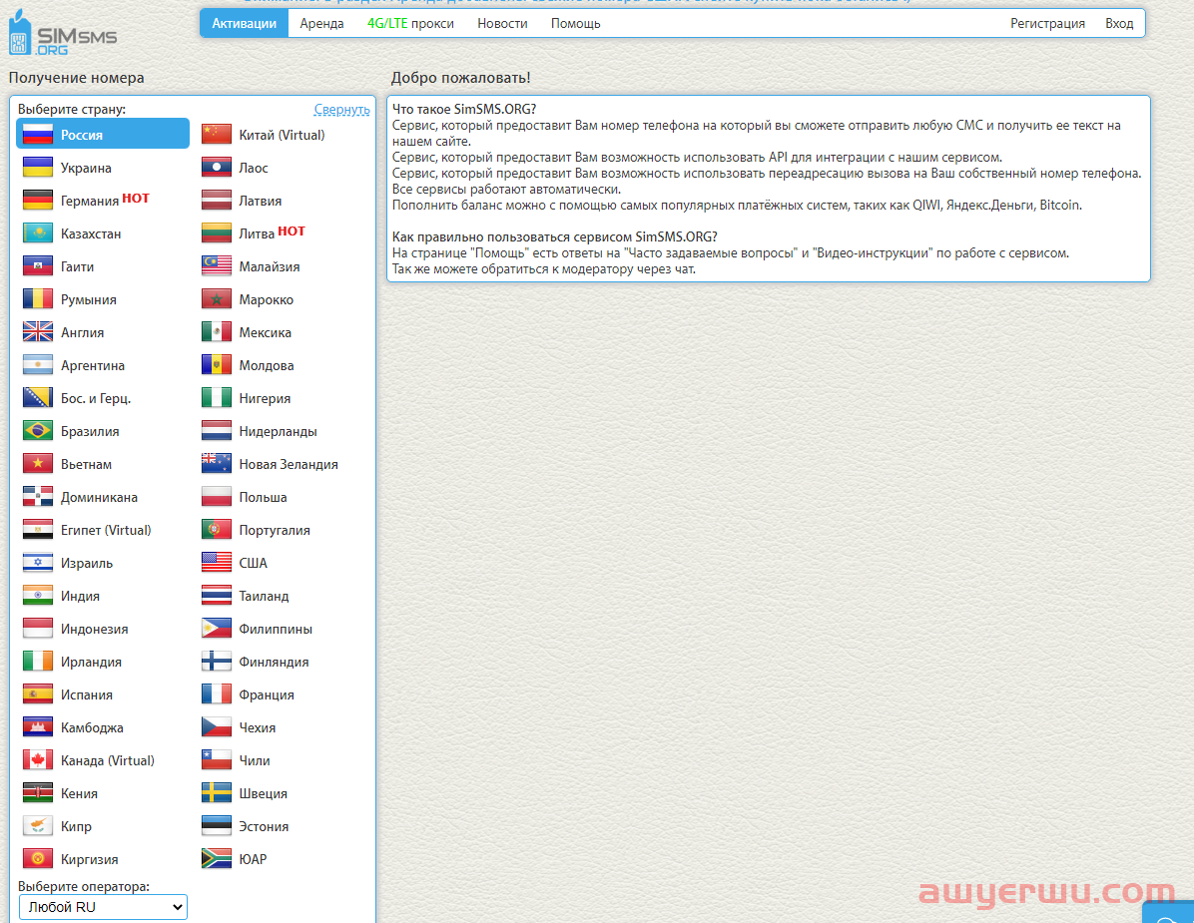
Task: Collapse country list via Свернуть link
Action: tap(341, 110)
